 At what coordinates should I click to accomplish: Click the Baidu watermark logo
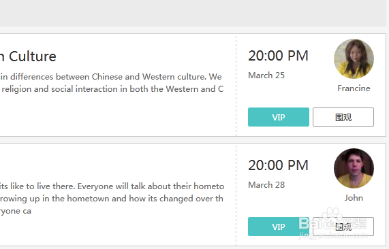332,222
